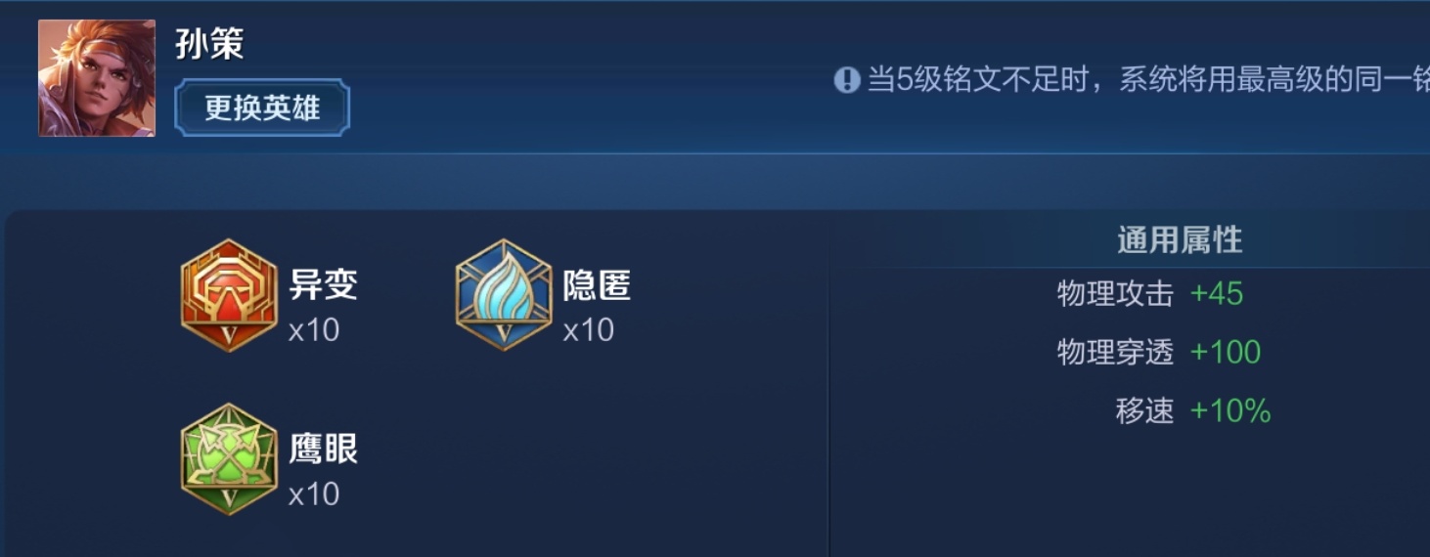Click the x10 count under 隐匿
Image resolution: width=1430 pixels, height=557 pixels.
click(x=589, y=330)
